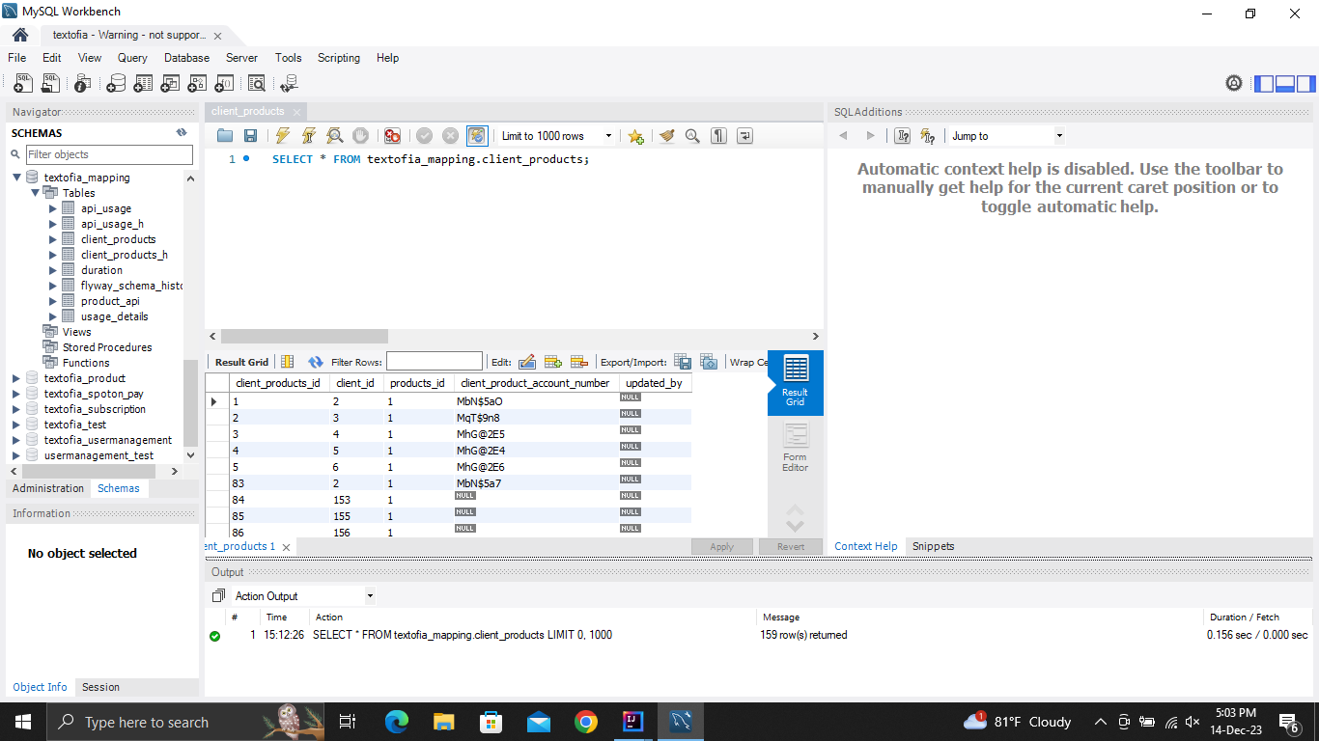Open a SQL script file from the main toolbar
The width and height of the screenshot is (1319, 741).
coord(50,83)
